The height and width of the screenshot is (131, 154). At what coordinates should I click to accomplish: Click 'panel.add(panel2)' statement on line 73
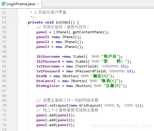click(56, 120)
